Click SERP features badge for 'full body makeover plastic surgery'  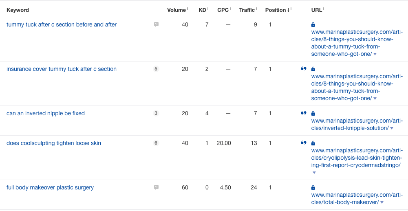[x=156, y=187]
